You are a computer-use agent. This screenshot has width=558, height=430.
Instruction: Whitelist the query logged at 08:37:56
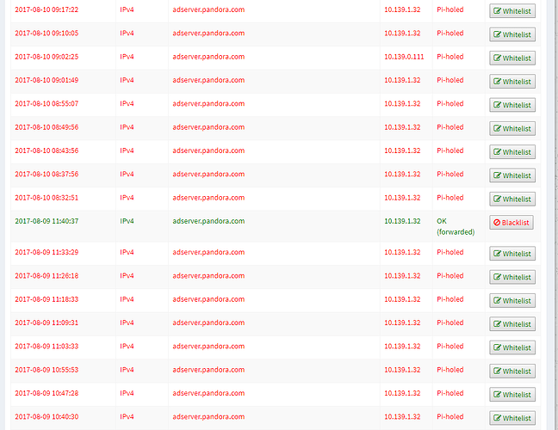512,175
